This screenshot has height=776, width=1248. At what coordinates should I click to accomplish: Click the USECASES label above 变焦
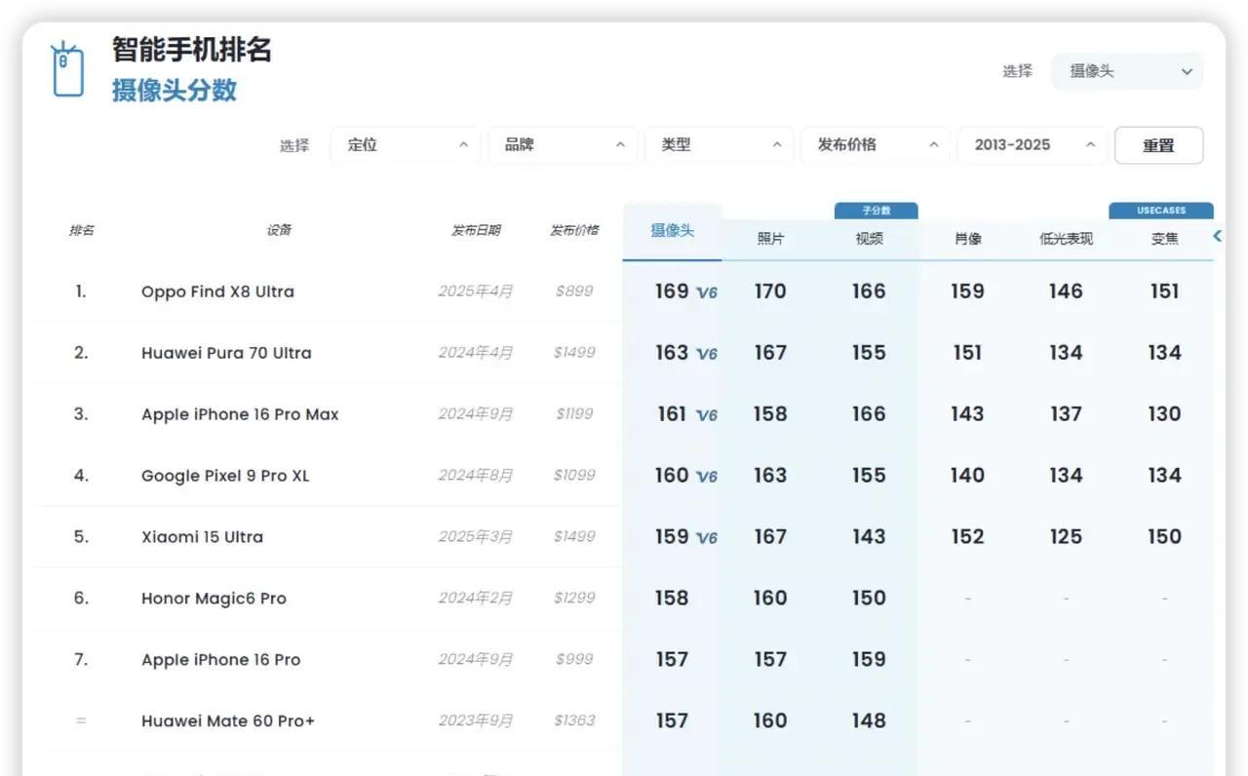click(x=1160, y=211)
